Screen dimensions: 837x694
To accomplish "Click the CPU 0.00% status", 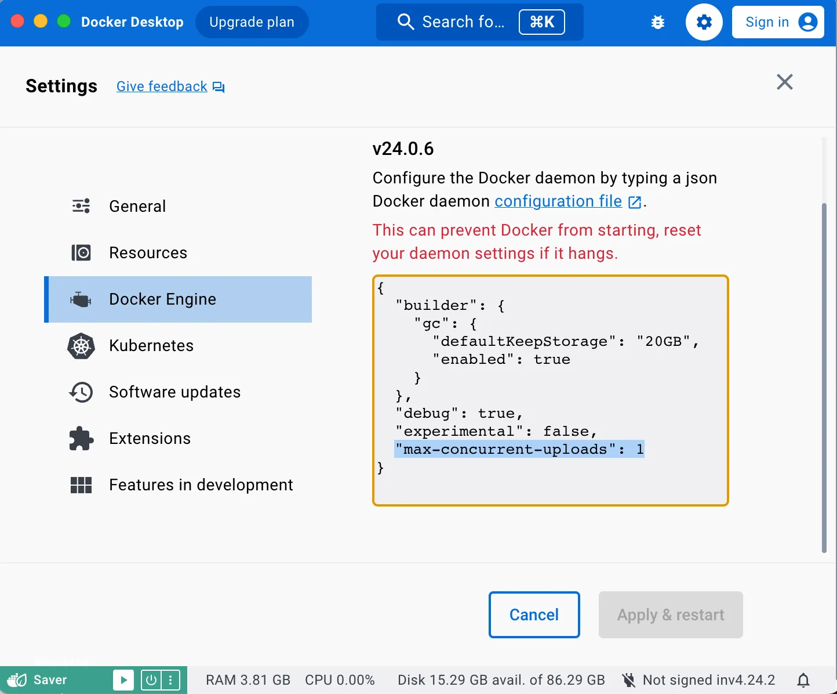I will [340, 680].
